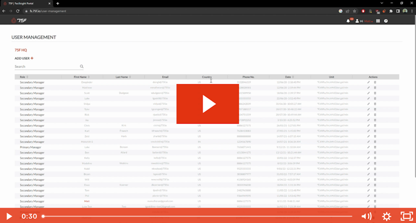The height and width of the screenshot is (223, 416).
Task: Edit Chris Kirk's user entry
Action: (369, 125)
